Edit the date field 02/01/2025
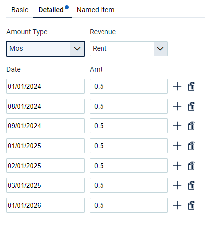This screenshot has height=228, width=205. click(x=46, y=166)
